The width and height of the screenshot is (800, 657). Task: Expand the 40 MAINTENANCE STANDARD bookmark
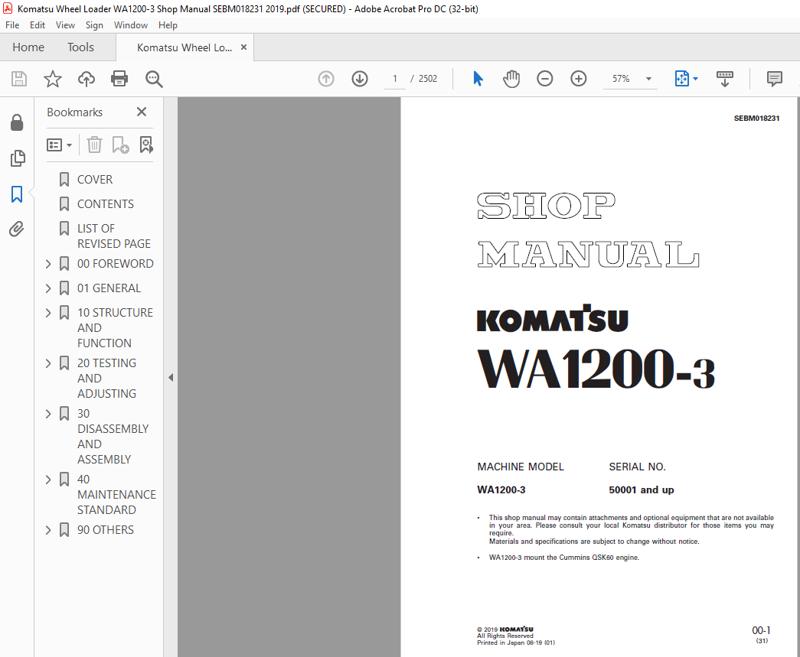click(x=48, y=479)
